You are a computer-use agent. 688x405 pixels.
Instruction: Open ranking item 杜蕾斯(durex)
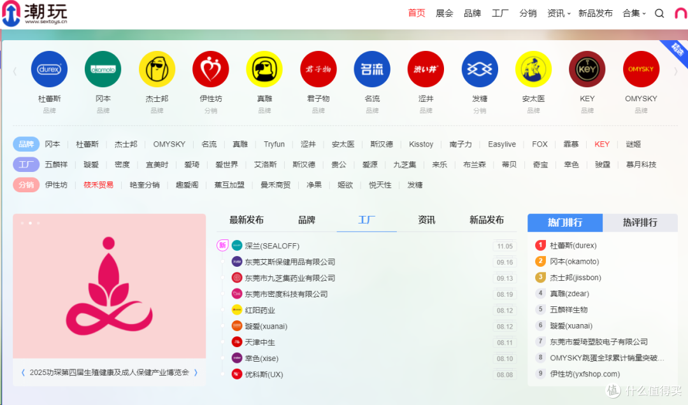573,245
